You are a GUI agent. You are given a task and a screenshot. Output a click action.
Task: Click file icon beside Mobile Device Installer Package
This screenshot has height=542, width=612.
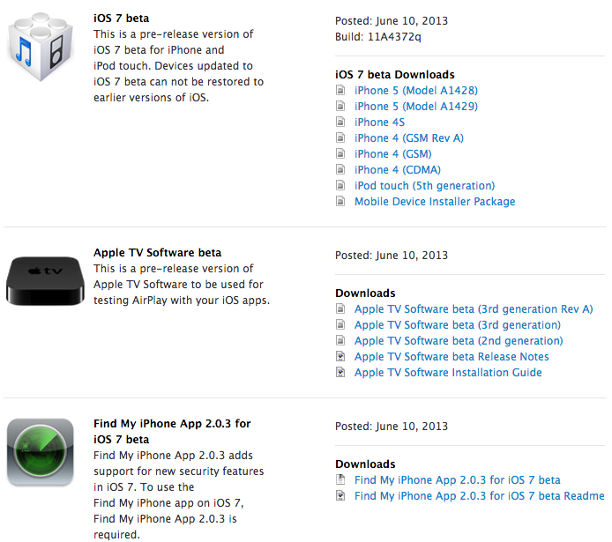click(x=341, y=202)
